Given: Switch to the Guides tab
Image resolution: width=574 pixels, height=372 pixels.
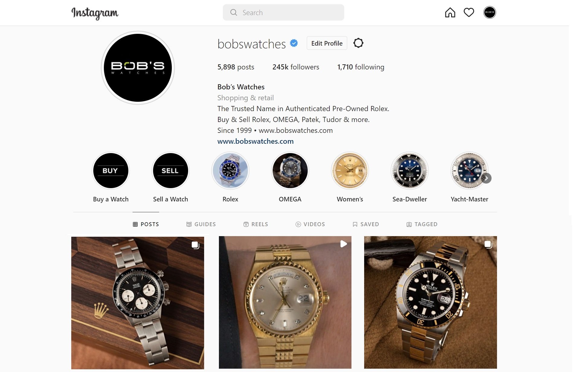Looking at the screenshot, I should (x=201, y=224).
